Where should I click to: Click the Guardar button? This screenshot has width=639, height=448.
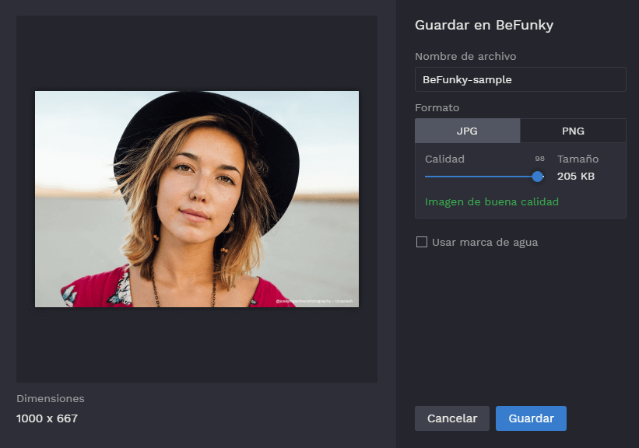tap(531, 418)
